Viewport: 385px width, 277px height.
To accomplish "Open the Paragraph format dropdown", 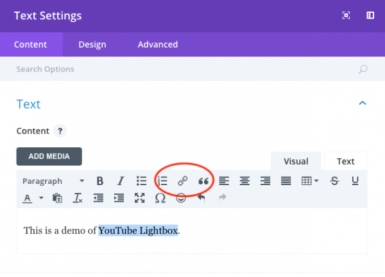I will (53, 181).
